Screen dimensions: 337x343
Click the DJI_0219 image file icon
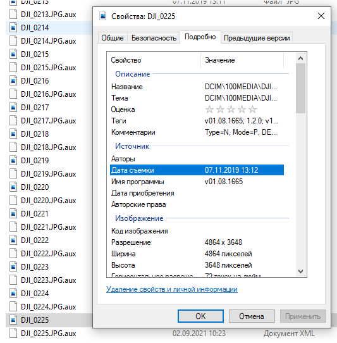click(x=13, y=161)
